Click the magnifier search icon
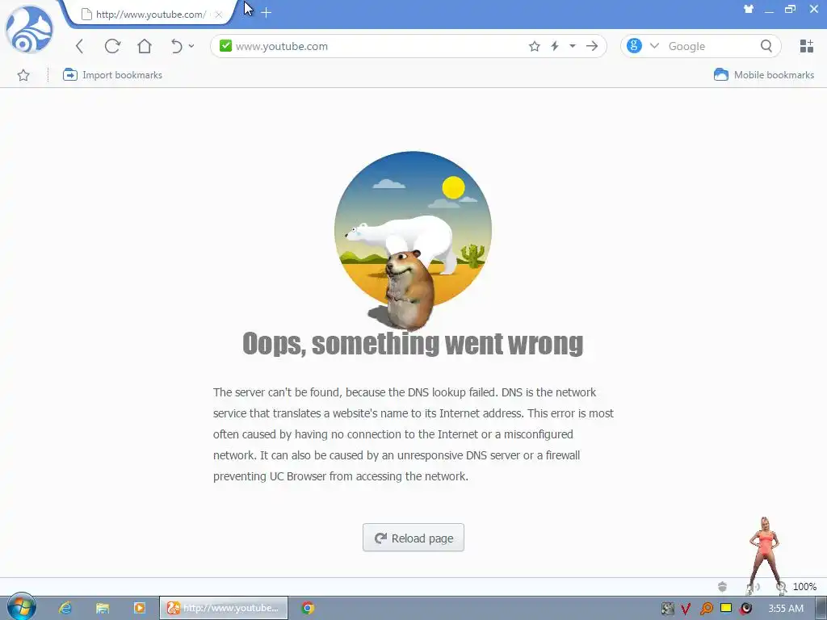Screen dimensions: 827x620 766,46
